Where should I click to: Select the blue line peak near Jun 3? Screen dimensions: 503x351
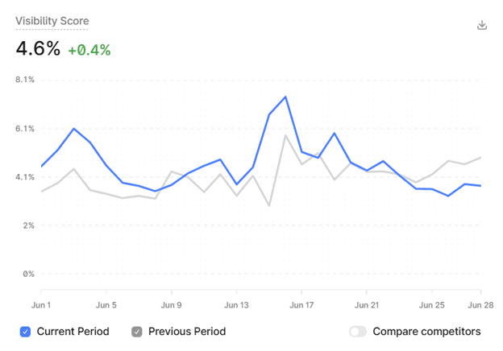(74, 129)
